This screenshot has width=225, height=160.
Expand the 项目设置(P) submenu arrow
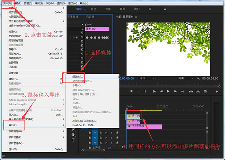pyautogui.click(x=64, y=137)
